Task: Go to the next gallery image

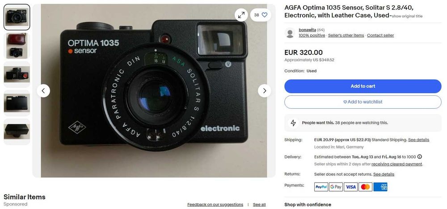Action: tap(264, 91)
